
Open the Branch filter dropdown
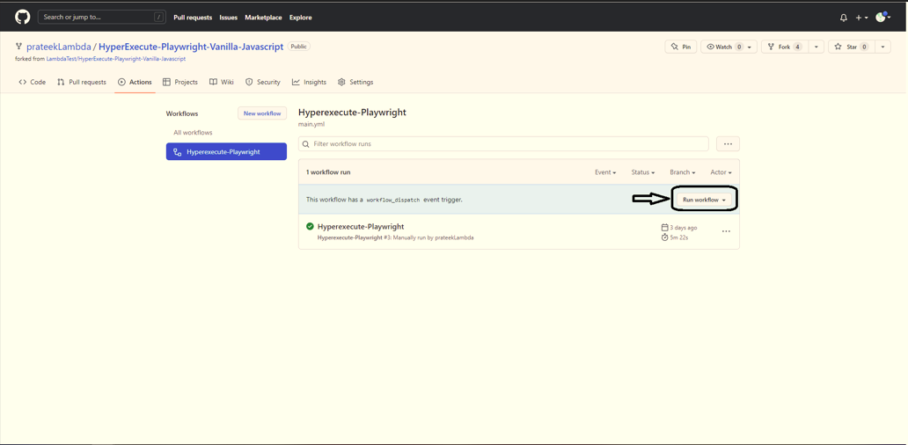682,172
